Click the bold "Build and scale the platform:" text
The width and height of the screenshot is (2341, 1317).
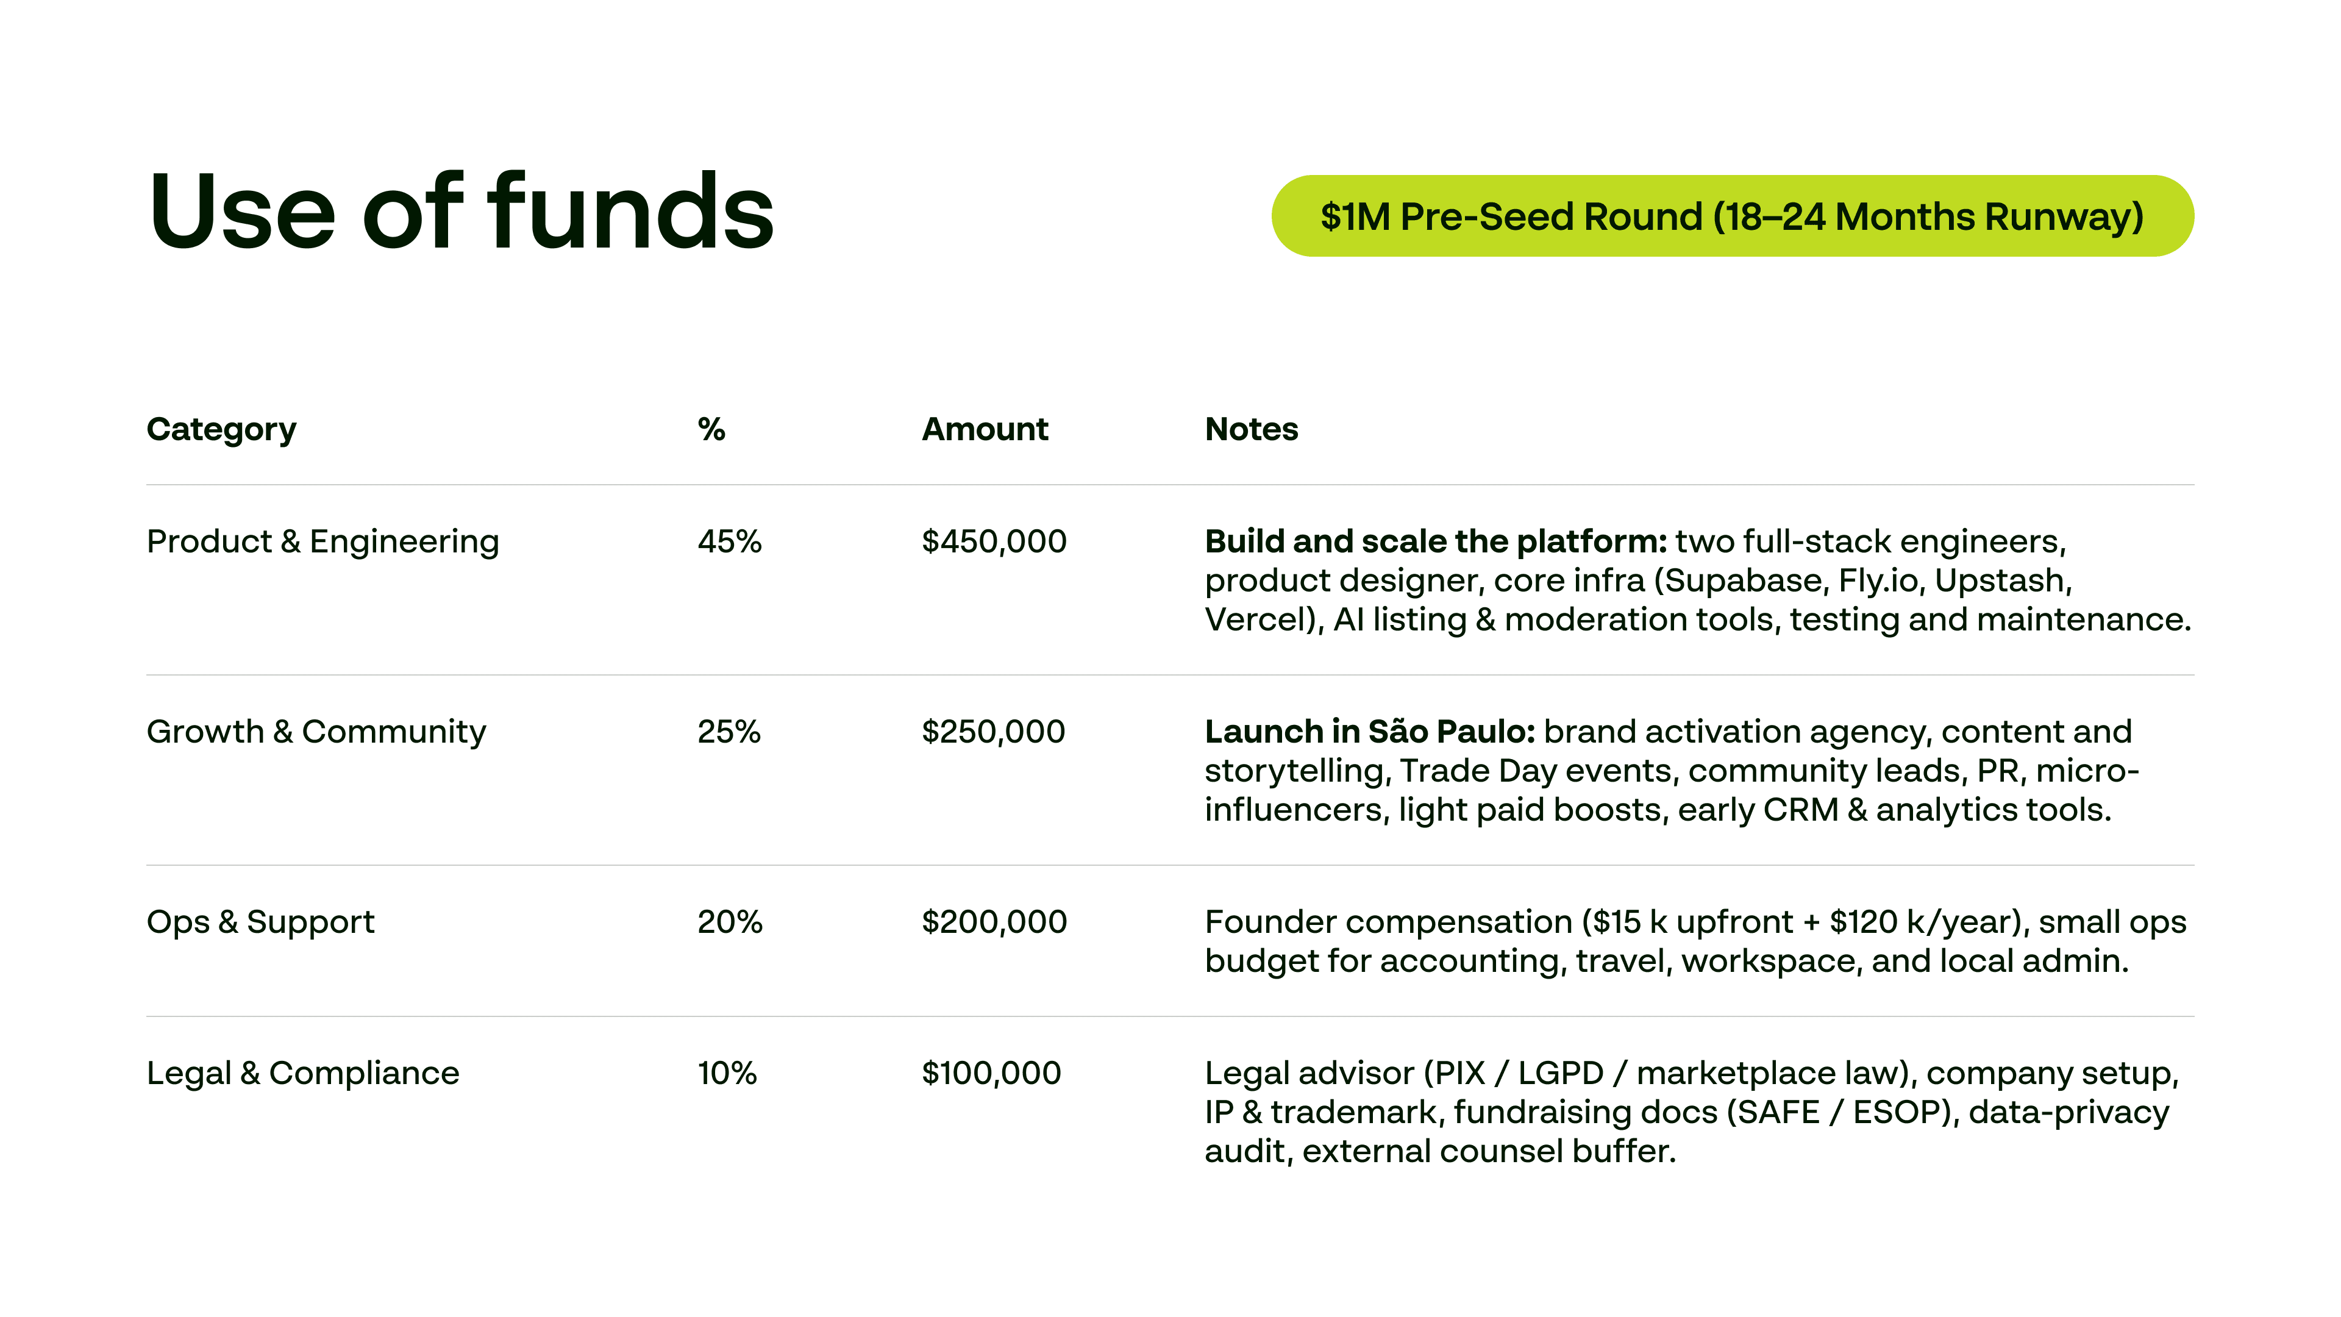[1435, 541]
